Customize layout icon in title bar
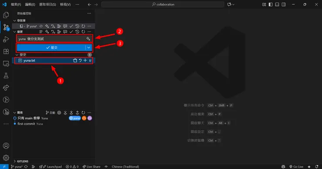This screenshot has height=169, width=322. click(x=264, y=4)
